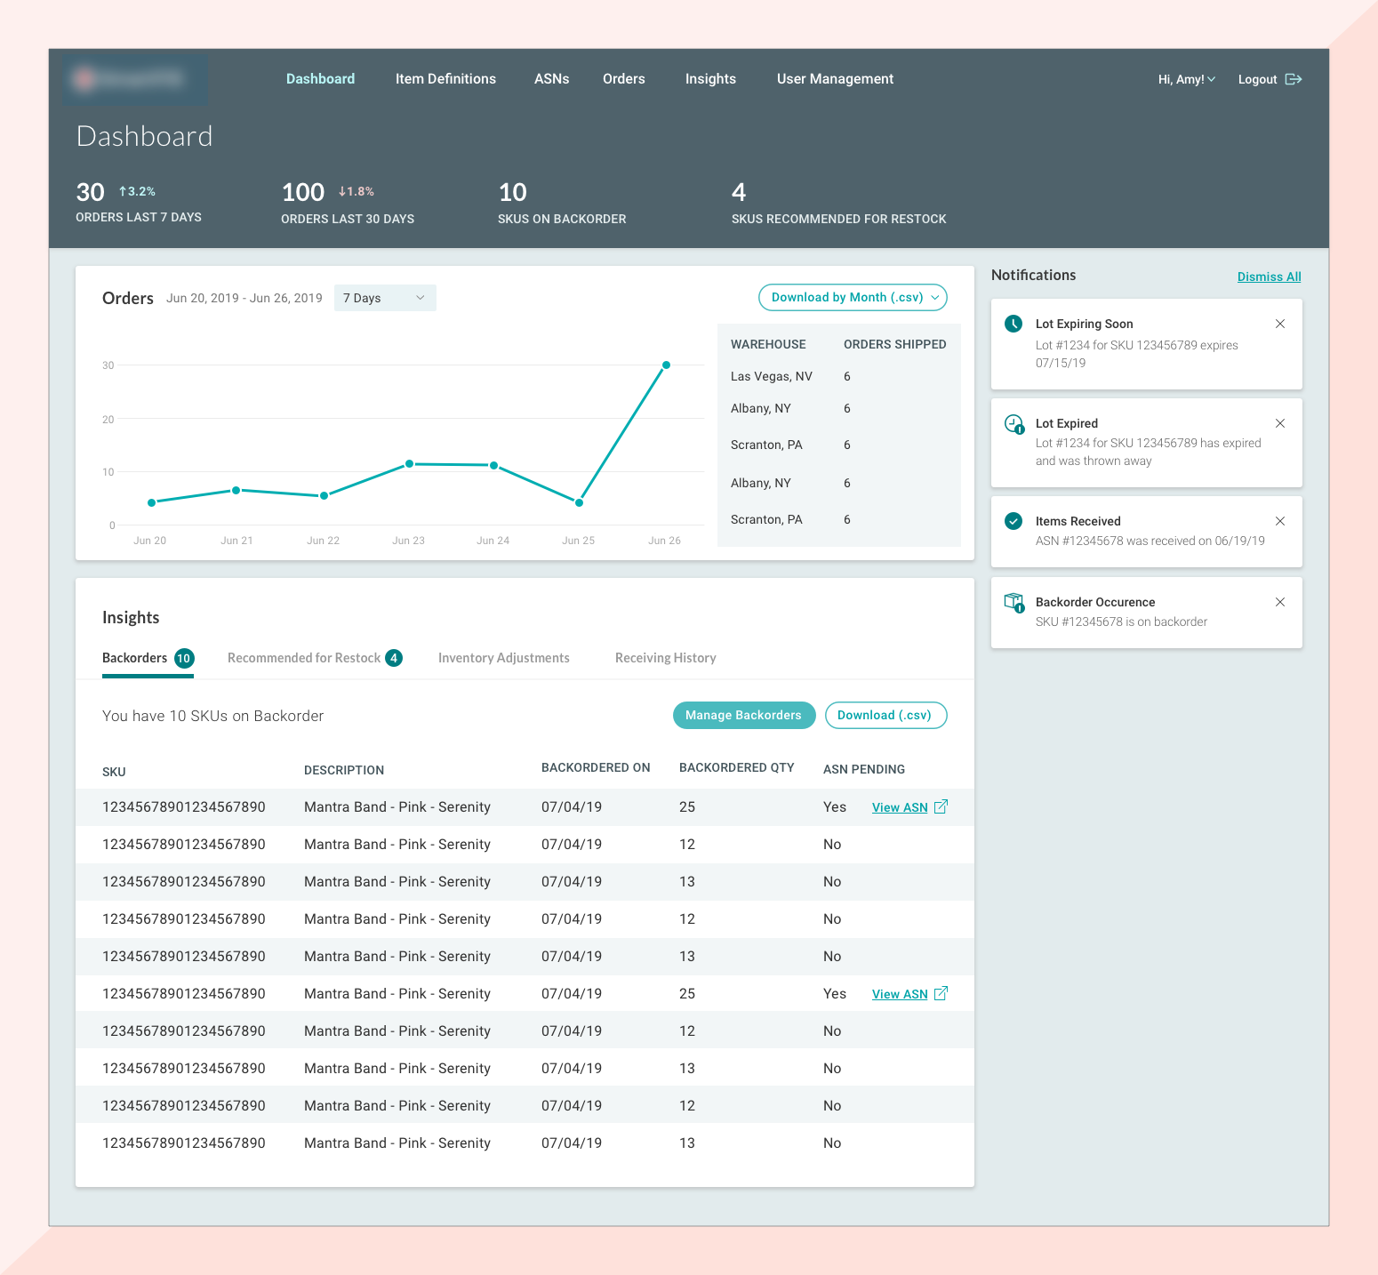The image size is (1378, 1275).
Task: Open Item Definitions in the navigation bar
Action: tap(445, 79)
